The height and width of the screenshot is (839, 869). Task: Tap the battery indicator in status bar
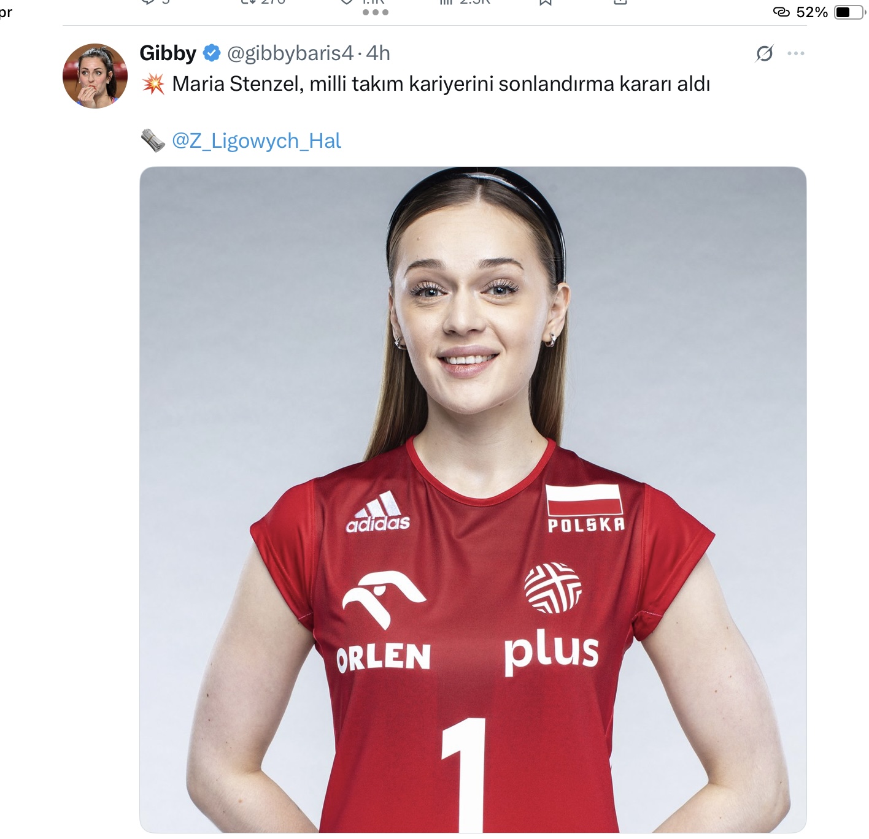pyautogui.click(x=849, y=12)
